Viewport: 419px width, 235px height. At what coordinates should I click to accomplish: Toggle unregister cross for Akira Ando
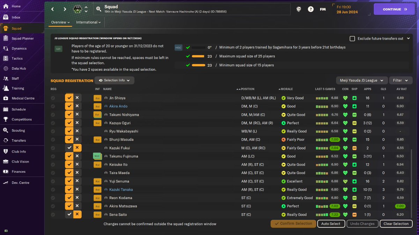click(77, 106)
